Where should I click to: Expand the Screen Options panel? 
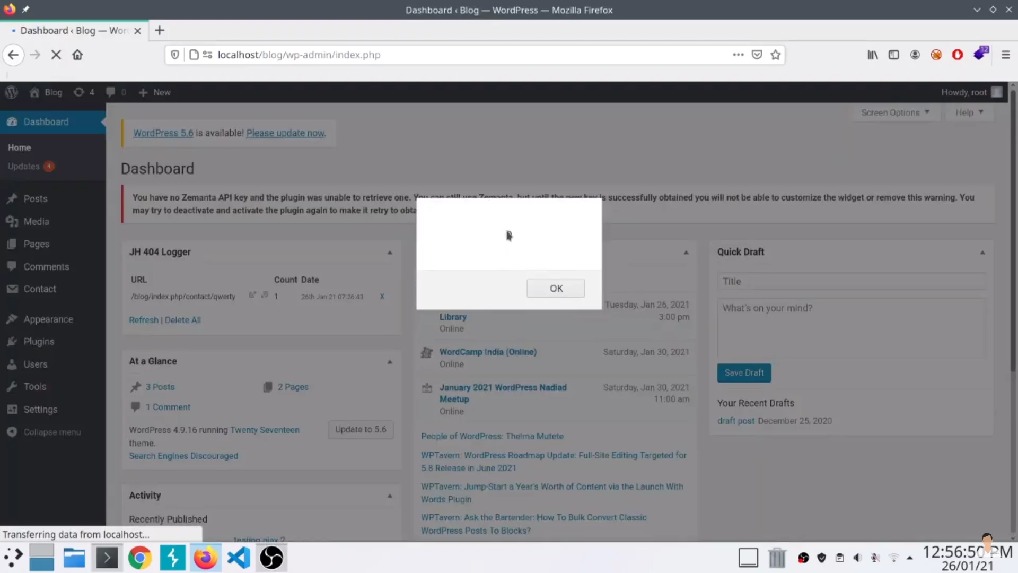(x=895, y=112)
